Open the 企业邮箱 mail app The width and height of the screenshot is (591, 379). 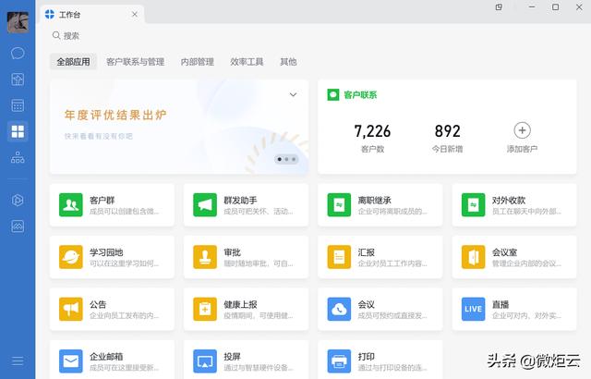click(112, 360)
